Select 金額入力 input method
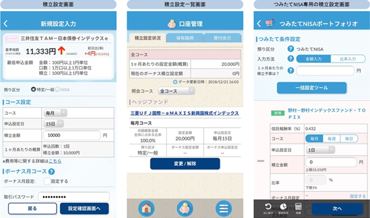The width and height of the screenshot is (370, 218). (313, 59)
